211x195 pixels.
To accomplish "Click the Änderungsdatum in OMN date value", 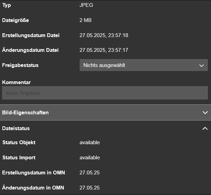I will pyautogui.click(x=90, y=188).
